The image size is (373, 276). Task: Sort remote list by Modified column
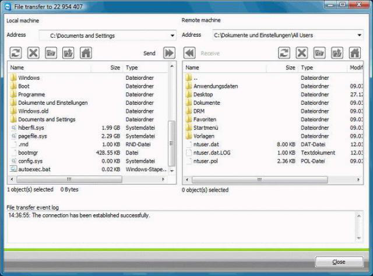tap(356, 68)
